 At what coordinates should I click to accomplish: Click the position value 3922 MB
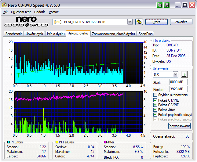pos(183,152)
